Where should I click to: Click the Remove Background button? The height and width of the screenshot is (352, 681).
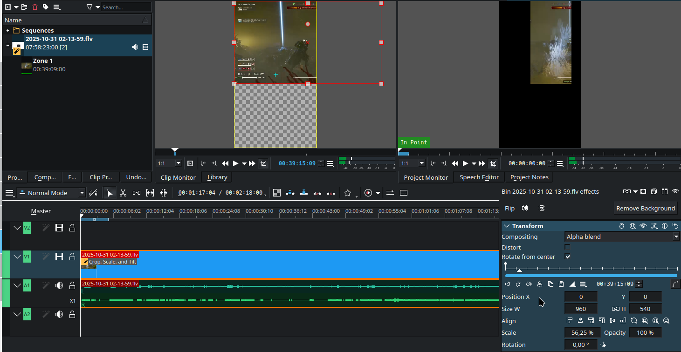[645, 208]
